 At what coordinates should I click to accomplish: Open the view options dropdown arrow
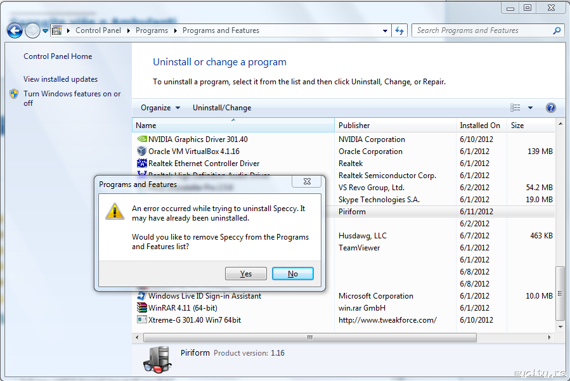531,108
